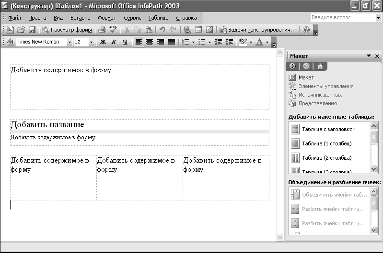Open the Файл menu
Viewport: 383px width, 253px height.
click(14, 18)
